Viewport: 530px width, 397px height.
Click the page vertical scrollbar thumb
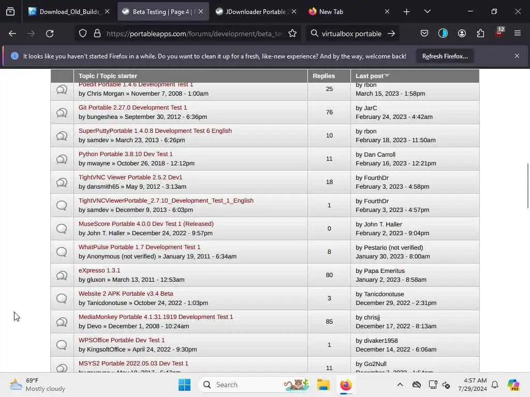(527, 186)
